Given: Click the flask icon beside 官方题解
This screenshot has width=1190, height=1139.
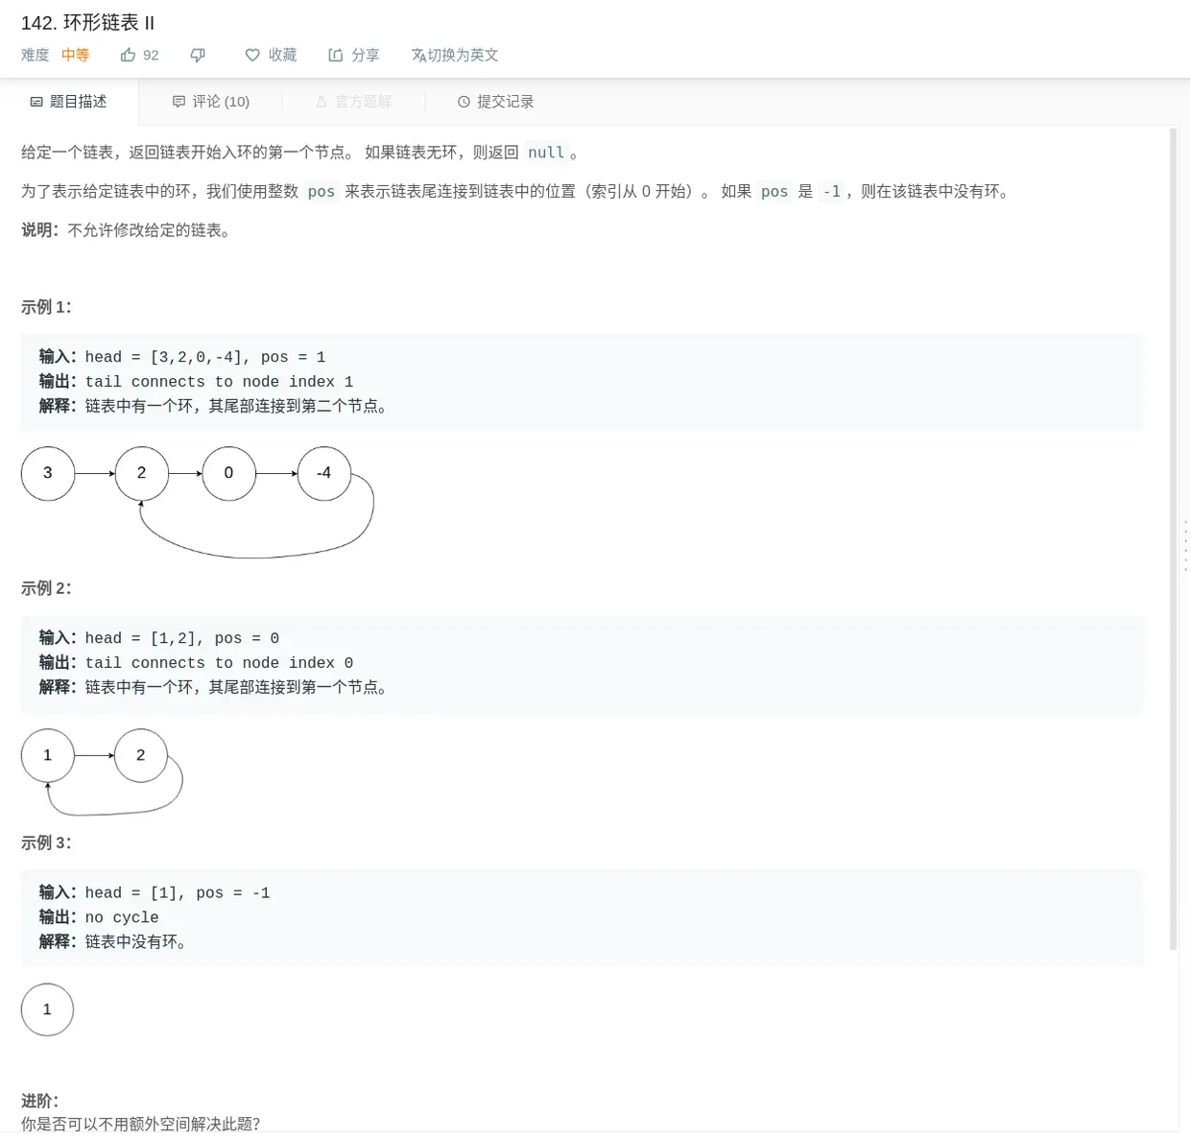Looking at the screenshot, I should point(321,102).
